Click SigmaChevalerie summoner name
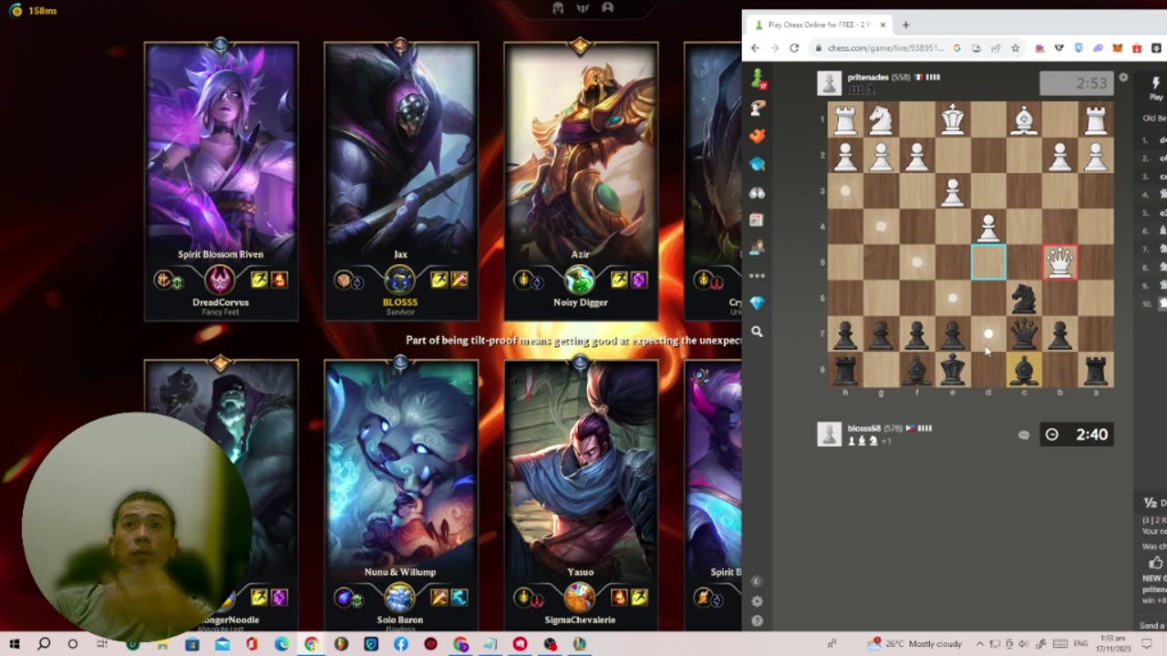The height and width of the screenshot is (656, 1167). [581, 620]
